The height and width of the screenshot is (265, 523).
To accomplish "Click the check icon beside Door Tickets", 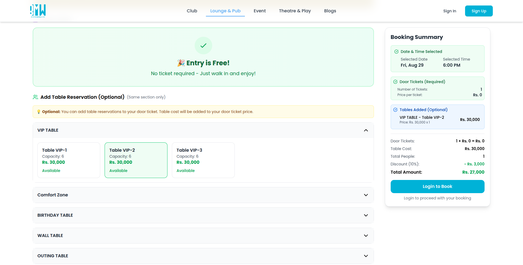I will (395, 82).
